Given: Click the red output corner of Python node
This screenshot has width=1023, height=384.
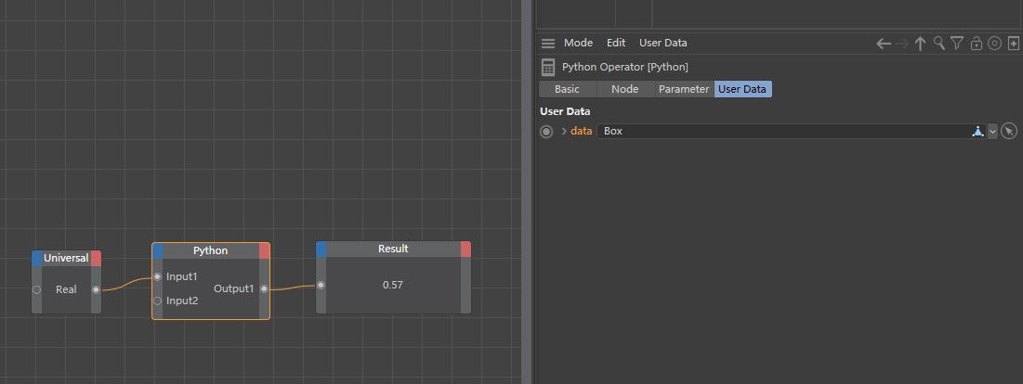Looking at the screenshot, I should [x=264, y=251].
